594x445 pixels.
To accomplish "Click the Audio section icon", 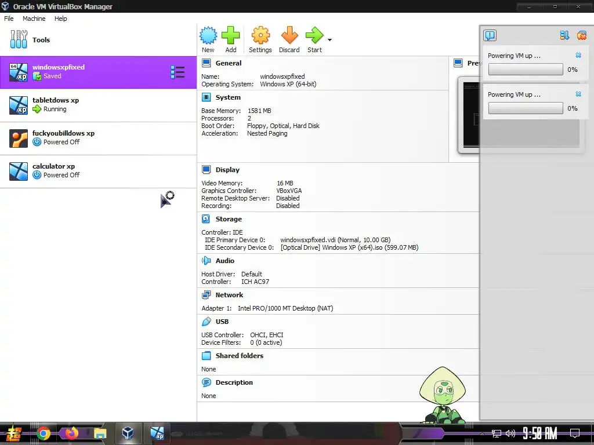I will pos(206,260).
